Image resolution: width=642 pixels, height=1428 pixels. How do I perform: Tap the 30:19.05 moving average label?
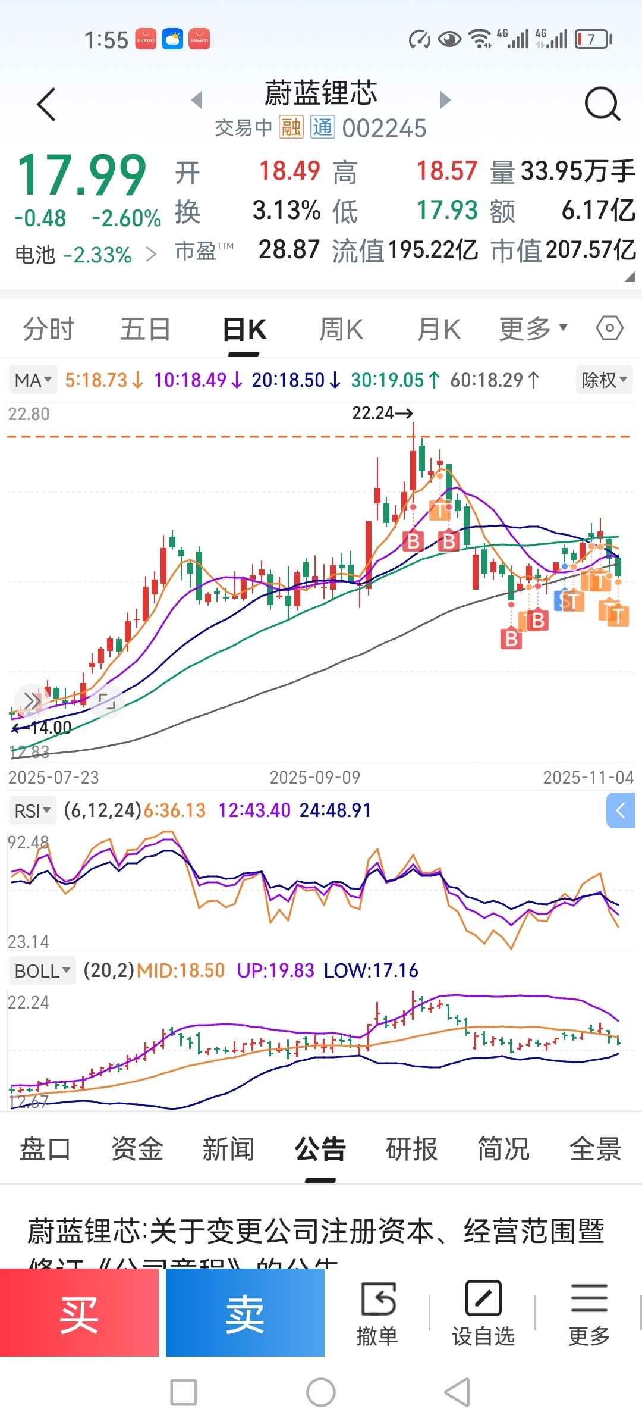pos(395,380)
